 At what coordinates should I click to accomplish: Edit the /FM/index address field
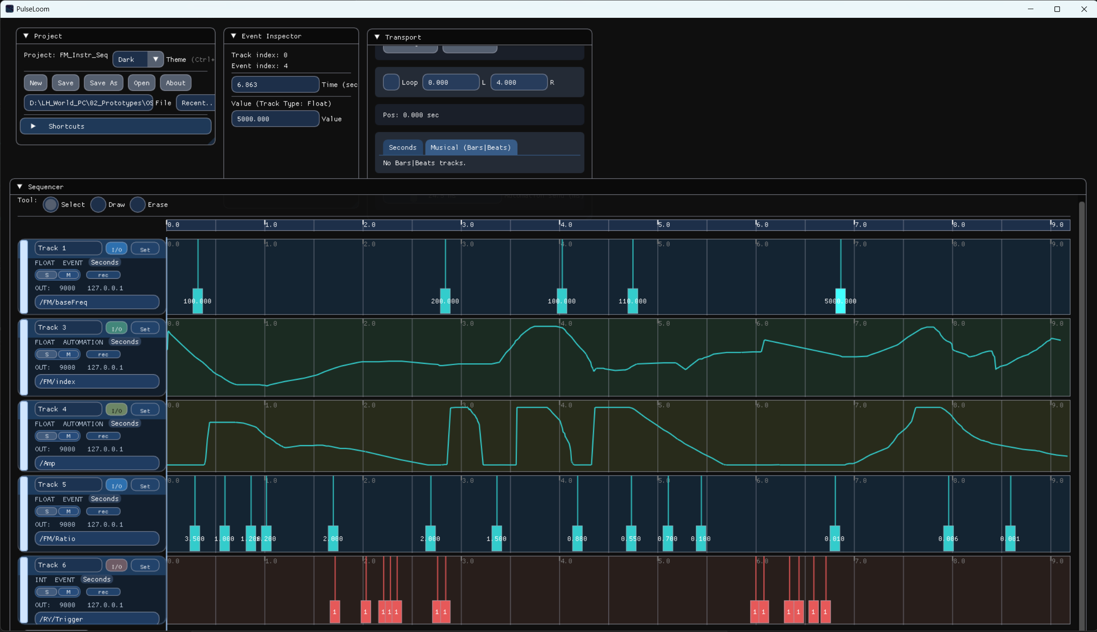tap(97, 382)
